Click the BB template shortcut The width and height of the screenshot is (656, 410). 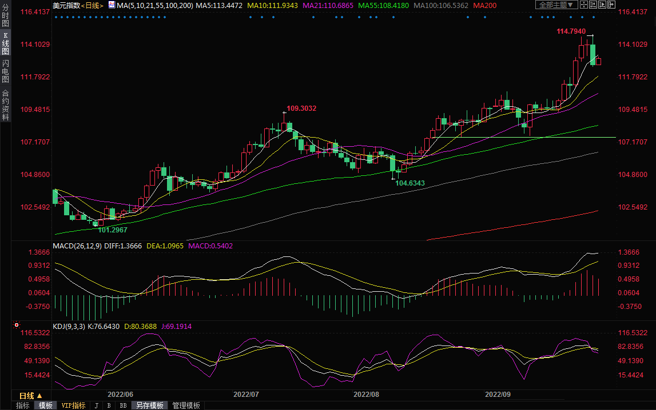[123, 405]
